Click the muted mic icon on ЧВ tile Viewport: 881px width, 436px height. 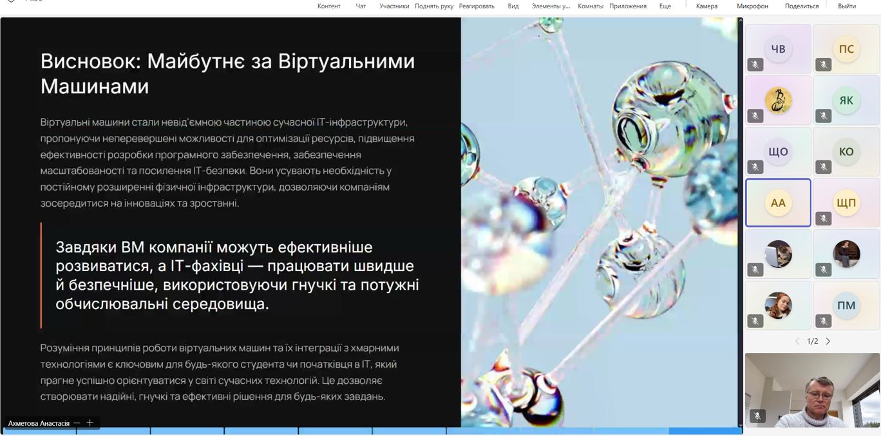755,64
